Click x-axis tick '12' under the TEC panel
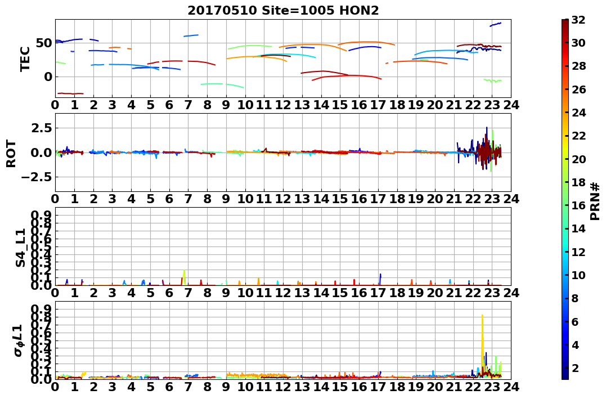Viewport: 606px width, 399px height. (283, 105)
